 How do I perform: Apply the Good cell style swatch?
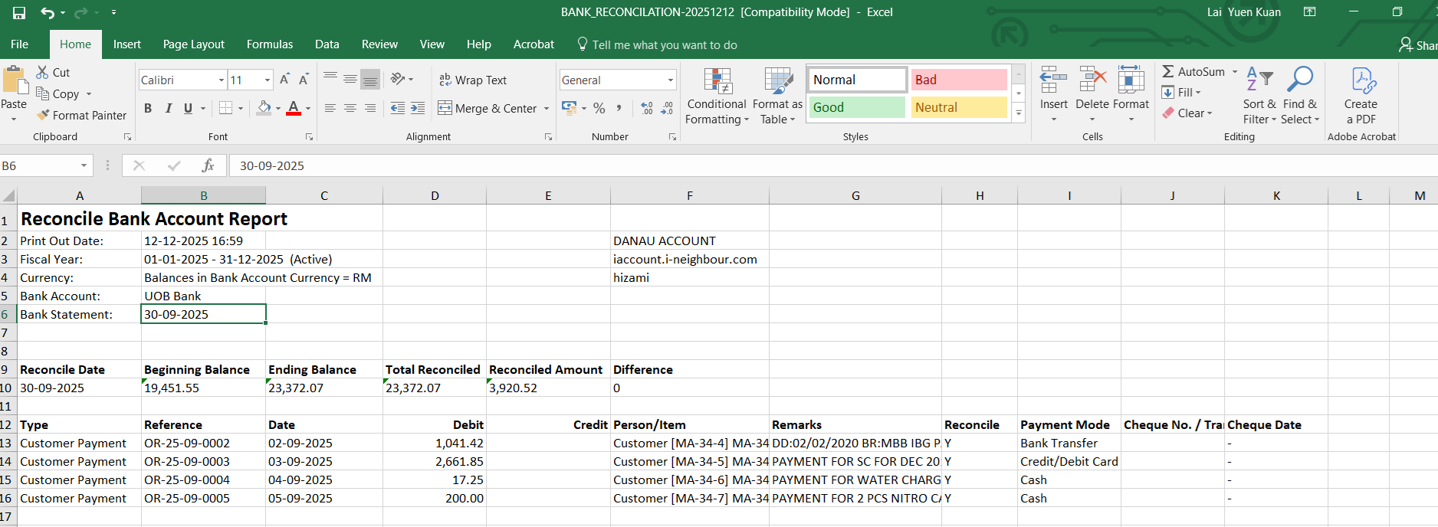click(x=857, y=107)
